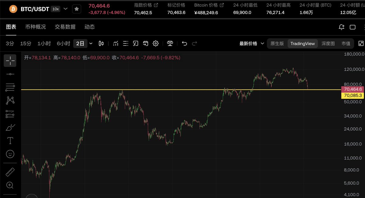The height and width of the screenshot is (198, 365).
Task: Open the 交易数据 tab
Action: coord(65,27)
